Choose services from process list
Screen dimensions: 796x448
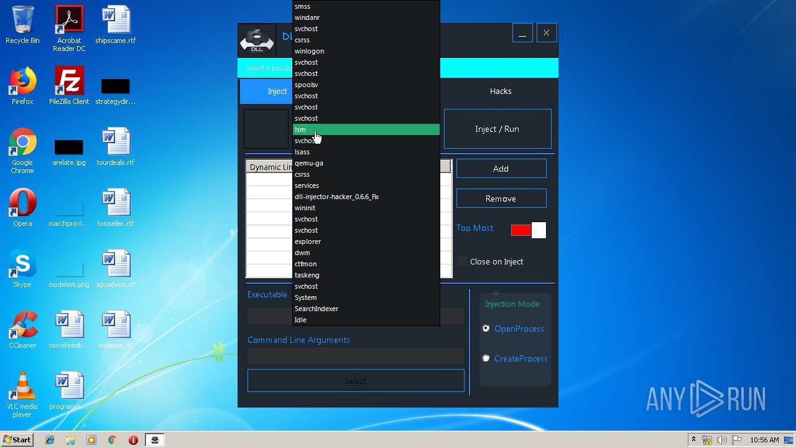click(366, 185)
